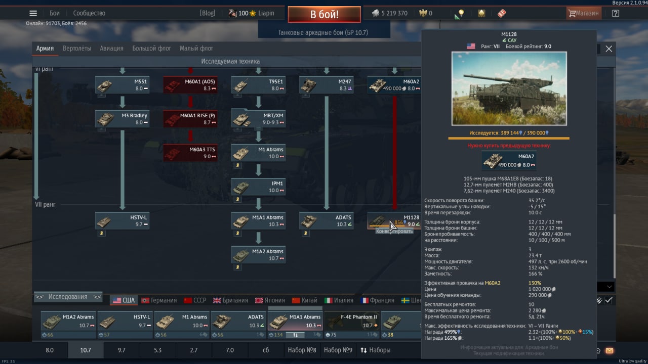
Task: Select M60A2 in research tree
Action: point(394,84)
